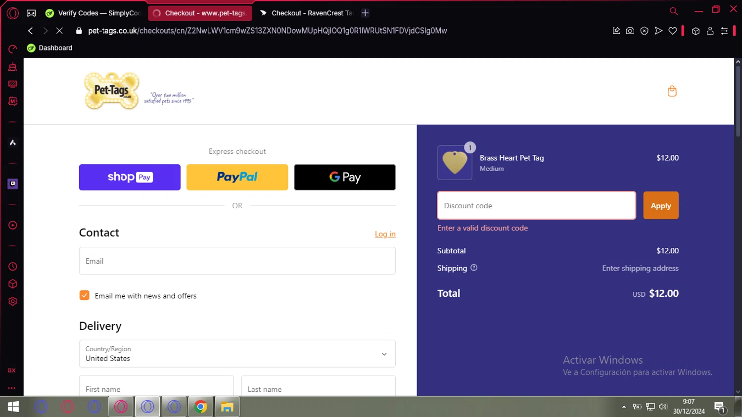Open the volume control in system tray
The image size is (742, 417).
pos(663,407)
